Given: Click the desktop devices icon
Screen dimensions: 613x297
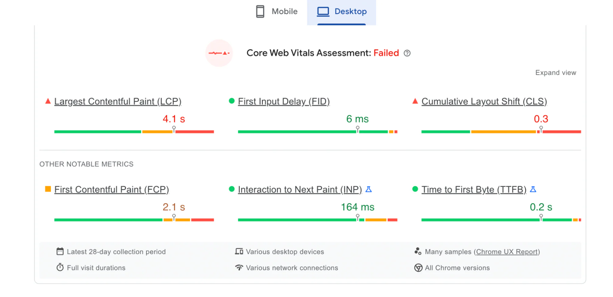Looking at the screenshot, I should pyautogui.click(x=239, y=251).
